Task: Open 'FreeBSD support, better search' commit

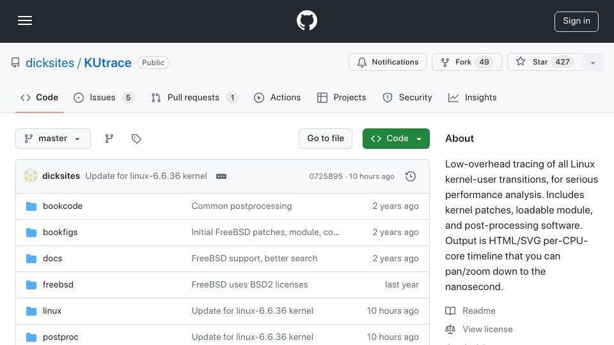Action: pos(255,259)
